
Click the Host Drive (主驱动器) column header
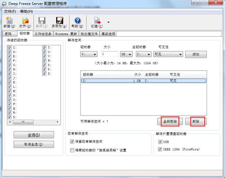pos(155,75)
